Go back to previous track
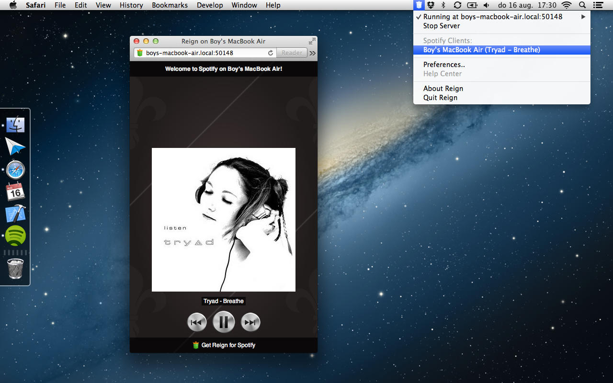 pyautogui.click(x=196, y=322)
